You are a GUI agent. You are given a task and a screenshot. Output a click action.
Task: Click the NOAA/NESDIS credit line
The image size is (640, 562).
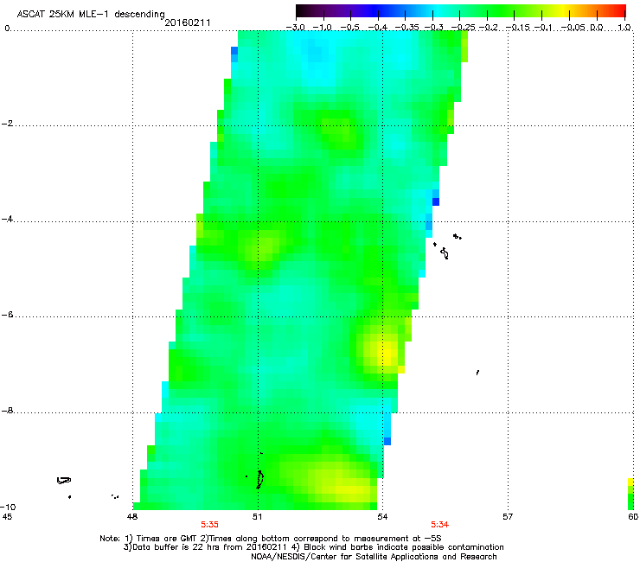pyautogui.click(x=374, y=557)
